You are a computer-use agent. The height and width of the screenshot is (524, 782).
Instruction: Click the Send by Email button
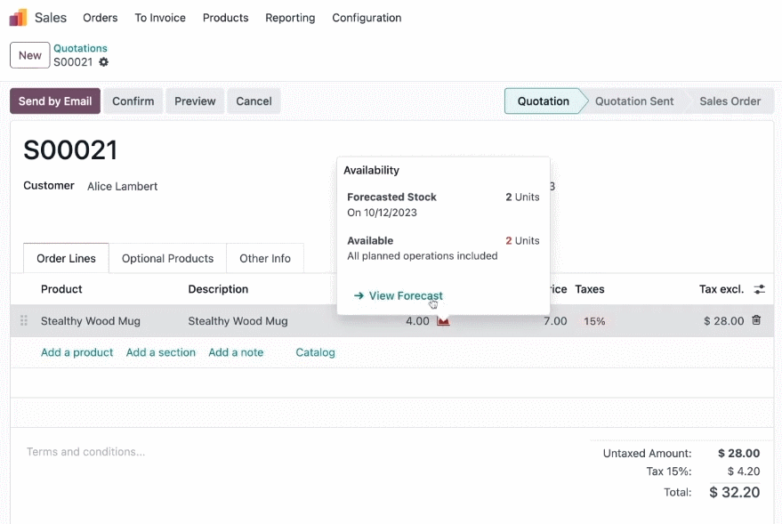[x=55, y=101]
